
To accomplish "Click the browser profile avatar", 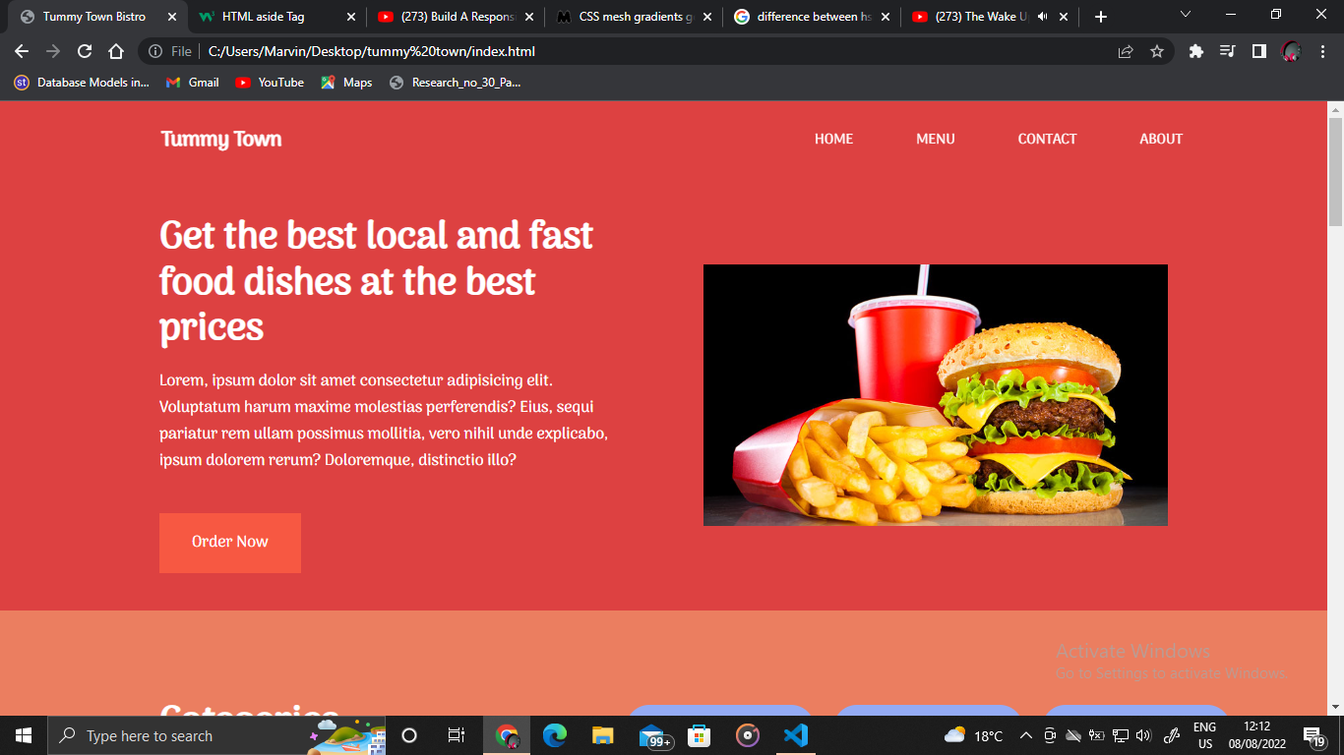I will (1290, 51).
